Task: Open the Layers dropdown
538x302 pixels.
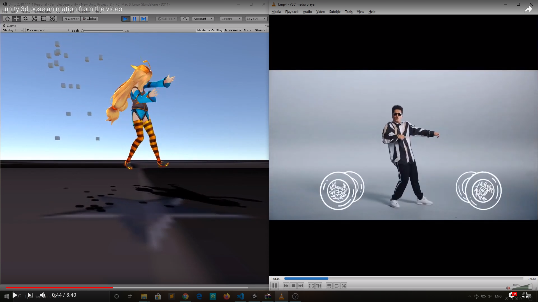Action: pyautogui.click(x=231, y=19)
